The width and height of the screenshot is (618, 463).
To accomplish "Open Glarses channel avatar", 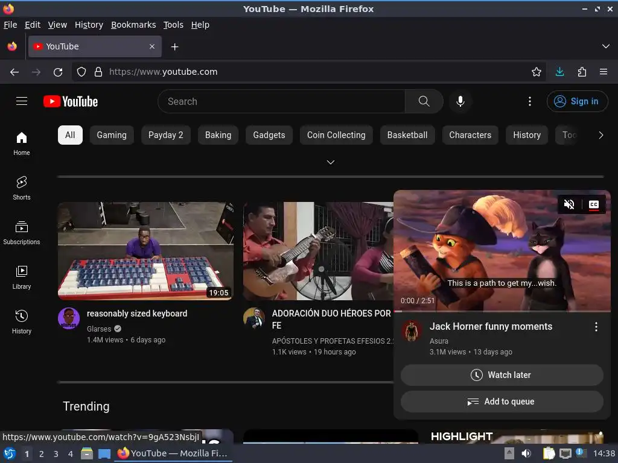I will (x=69, y=318).
